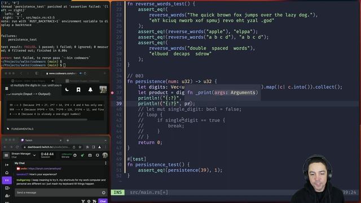Click the src/main.rs[+] status filename
361x203 pixels.
pos(149,192)
